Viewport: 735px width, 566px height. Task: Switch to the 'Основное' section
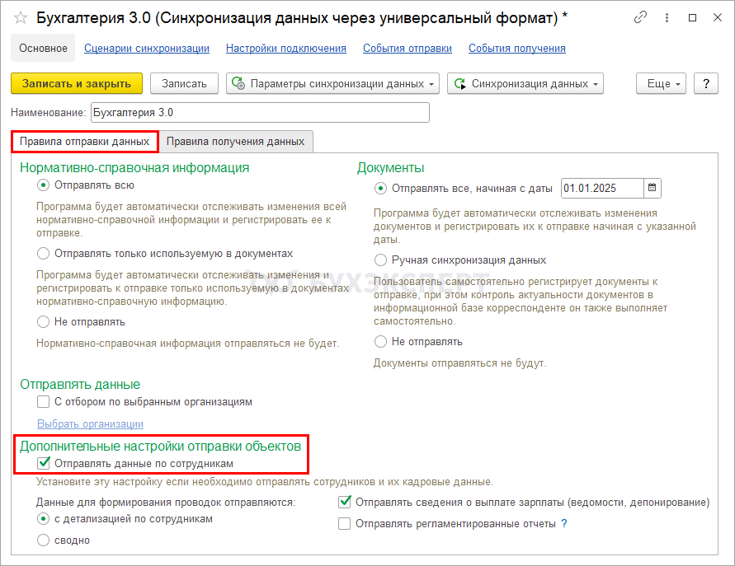coord(43,49)
